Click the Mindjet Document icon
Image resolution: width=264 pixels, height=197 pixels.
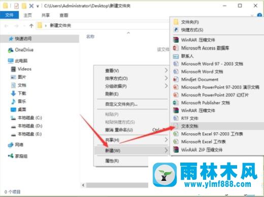pyautogui.click(x=176, y=80)
